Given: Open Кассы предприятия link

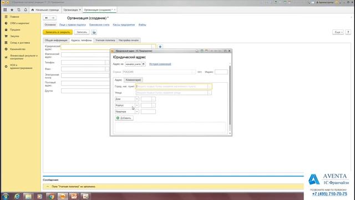Looking at the screenshot, I should 124,24.
